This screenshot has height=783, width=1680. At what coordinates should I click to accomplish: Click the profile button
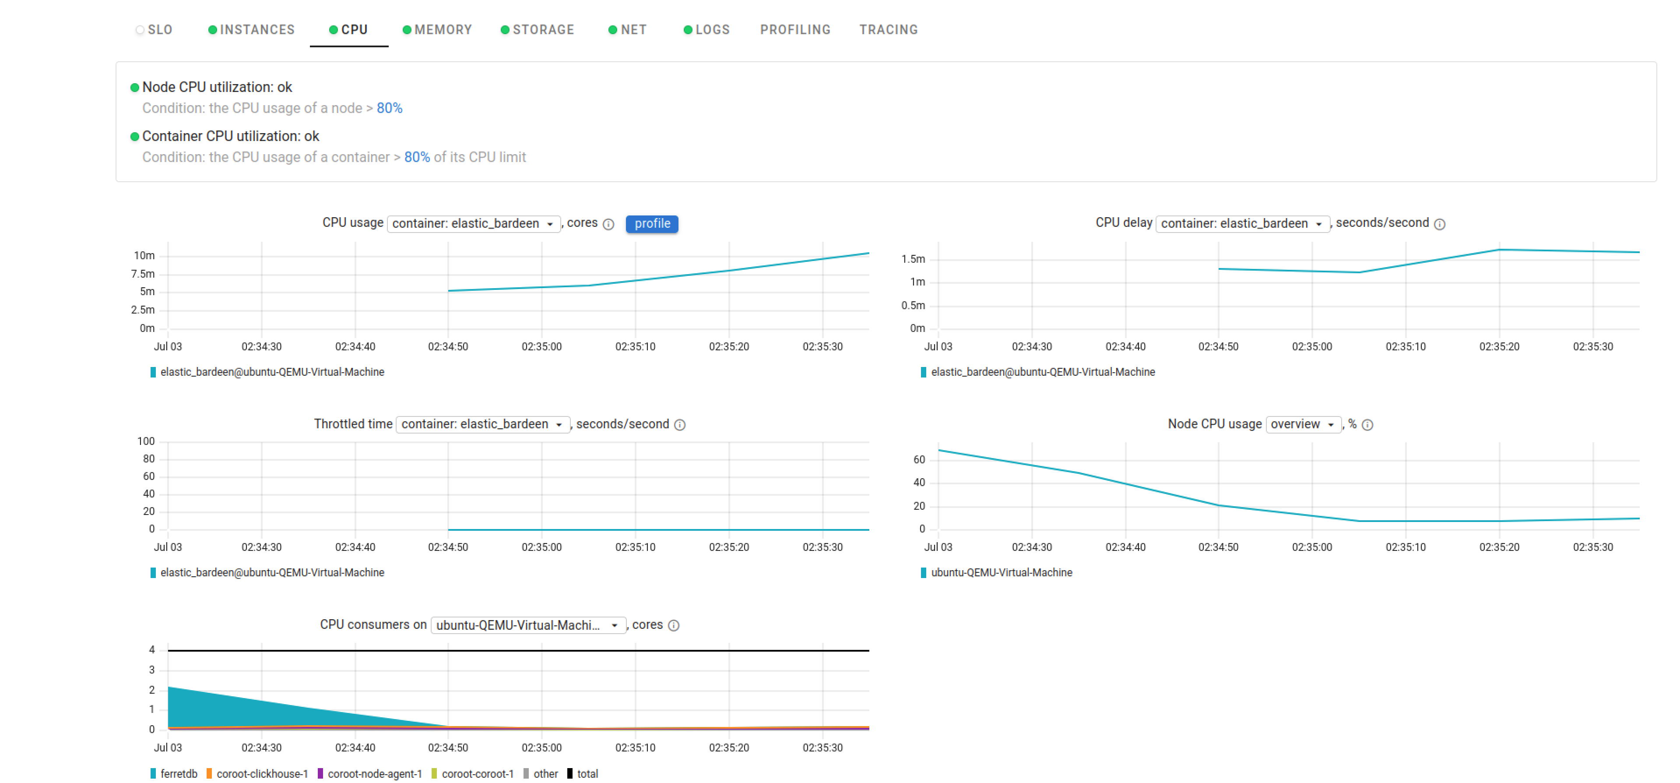coord(651,224)
